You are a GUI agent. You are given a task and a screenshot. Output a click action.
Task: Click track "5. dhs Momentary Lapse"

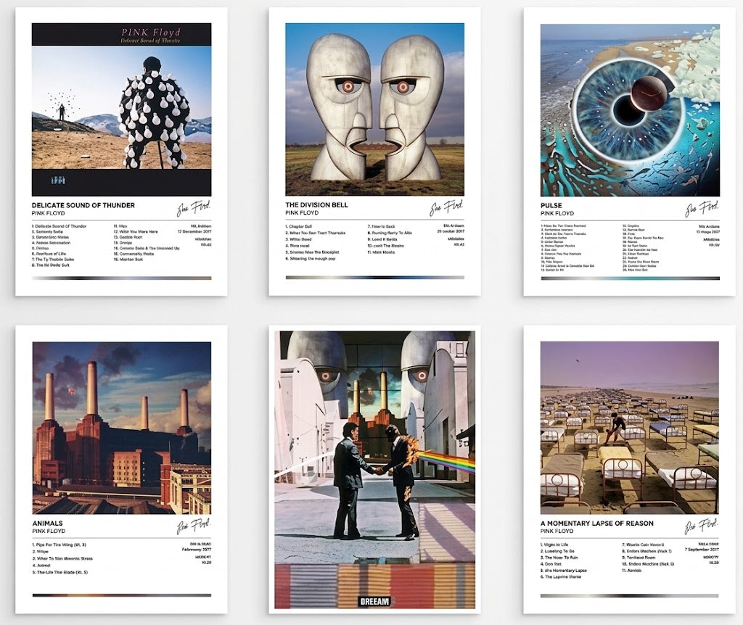[563, 571]
